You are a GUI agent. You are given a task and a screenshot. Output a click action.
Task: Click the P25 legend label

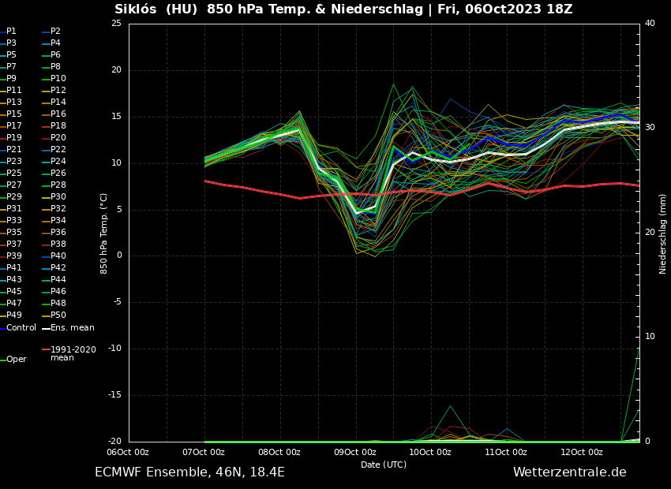coord(14,174)
